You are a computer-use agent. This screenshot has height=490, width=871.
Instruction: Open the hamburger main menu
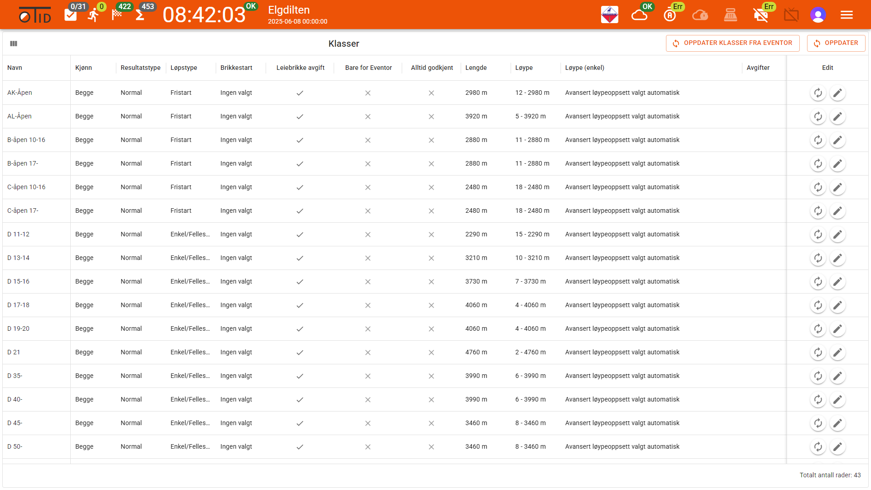point(847,15)
